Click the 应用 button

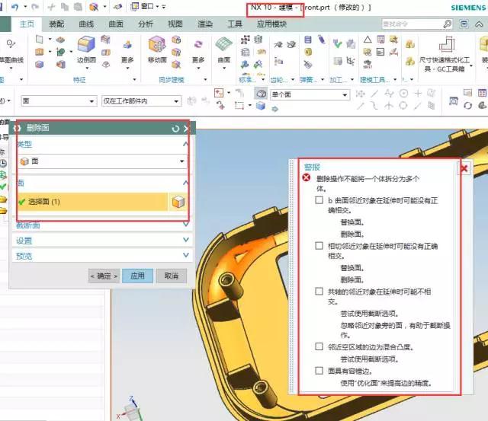(x=137, y=276)
